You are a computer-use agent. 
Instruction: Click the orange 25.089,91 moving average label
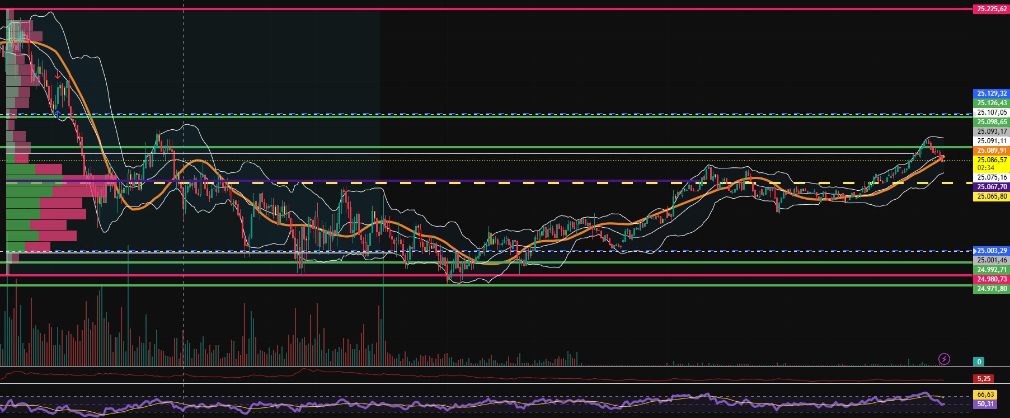point(991,151)
